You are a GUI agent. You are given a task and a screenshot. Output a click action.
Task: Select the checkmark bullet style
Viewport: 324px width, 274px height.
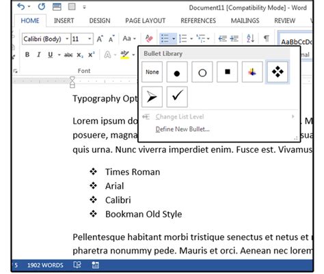177,97
